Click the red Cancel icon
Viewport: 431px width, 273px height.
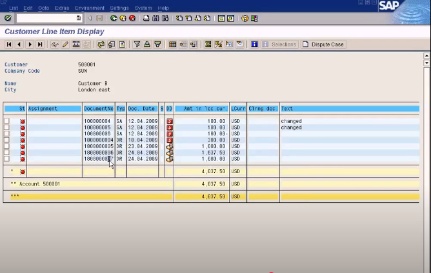pyautogui.click(x=132, y=19)
